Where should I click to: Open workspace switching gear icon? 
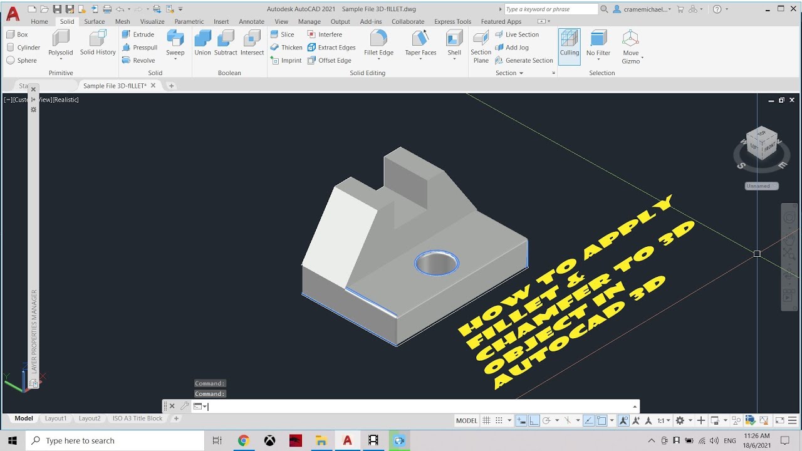[x=680, y=420]
